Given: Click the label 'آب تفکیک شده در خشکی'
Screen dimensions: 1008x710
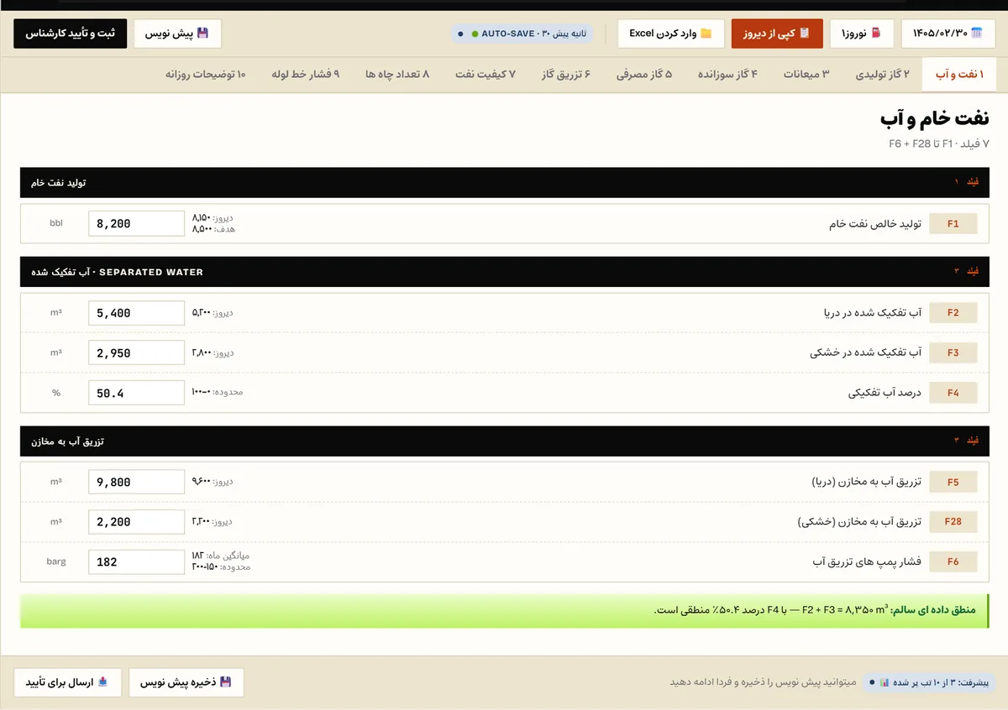Looking at the screenshot, I should click(865, 352).
